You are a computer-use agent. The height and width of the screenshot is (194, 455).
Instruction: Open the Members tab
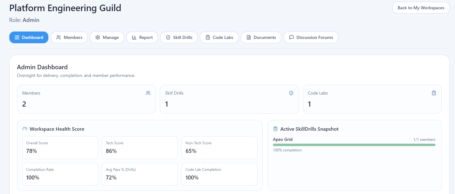(x=69, y=37)
